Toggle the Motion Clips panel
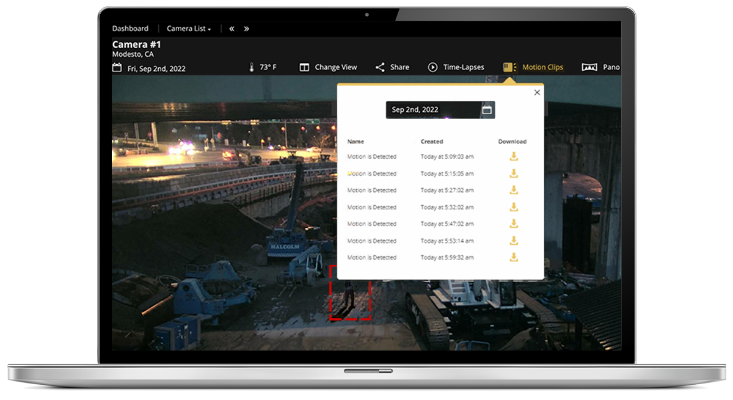This screenshot has height=400, width=733. coord(542,67)
